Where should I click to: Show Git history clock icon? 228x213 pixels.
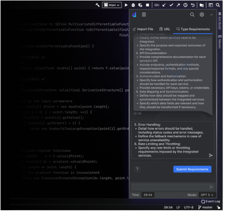(185, 5)
